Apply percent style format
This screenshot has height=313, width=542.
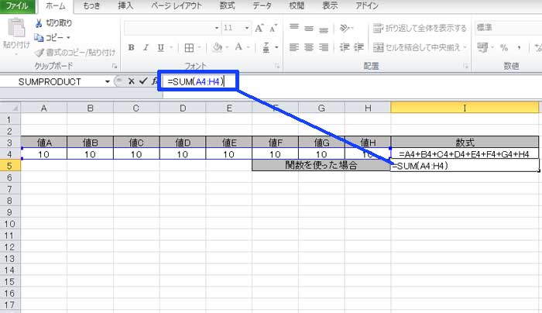(x=504, y=48)
